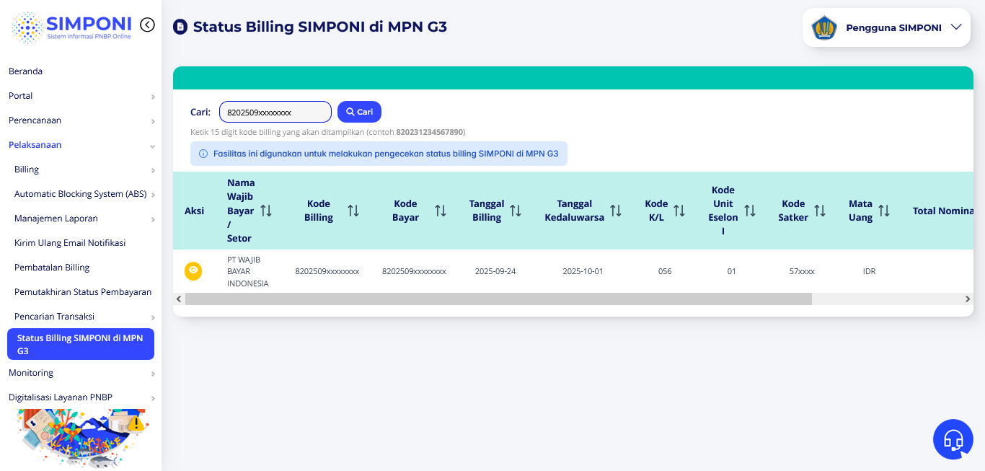Sort by Tanggal Billing column
Viewport: 985px width, 471px height.
(x=516, y=211)
